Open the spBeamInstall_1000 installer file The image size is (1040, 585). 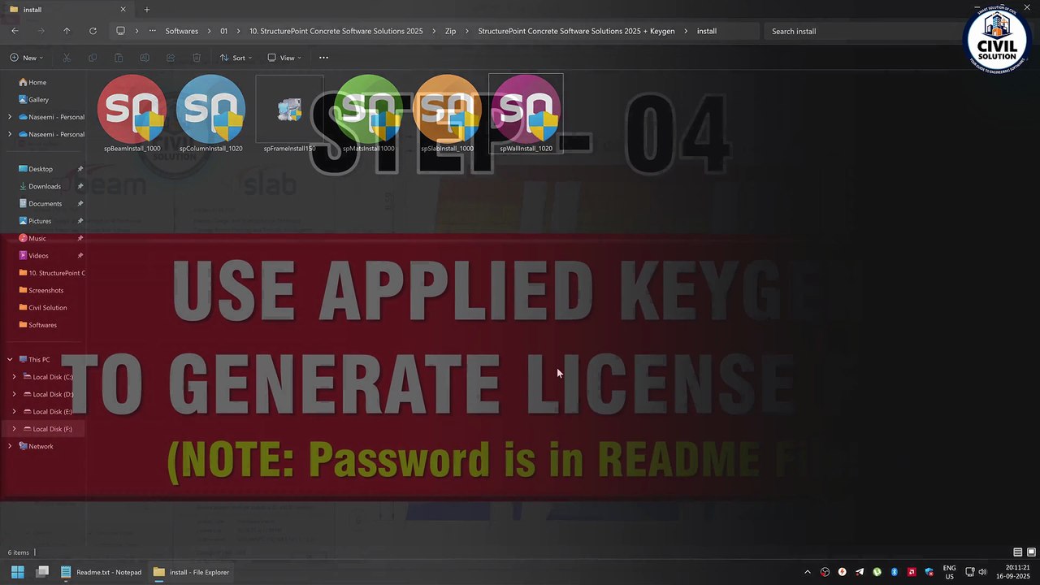pyautogui.click(x=132, y=114)
